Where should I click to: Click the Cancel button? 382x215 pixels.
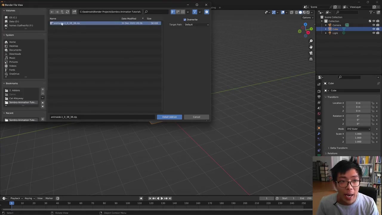(196, 117)
